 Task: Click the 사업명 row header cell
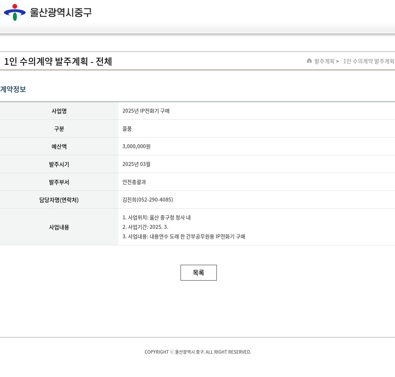coord(59,111)
